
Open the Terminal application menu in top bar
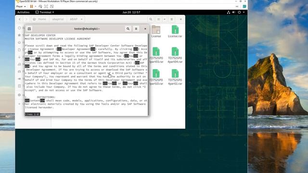tap(45, 12)
